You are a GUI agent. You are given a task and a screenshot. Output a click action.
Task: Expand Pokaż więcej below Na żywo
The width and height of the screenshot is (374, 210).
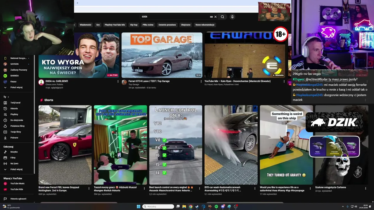pyautogui.click(x=16, y=169)
